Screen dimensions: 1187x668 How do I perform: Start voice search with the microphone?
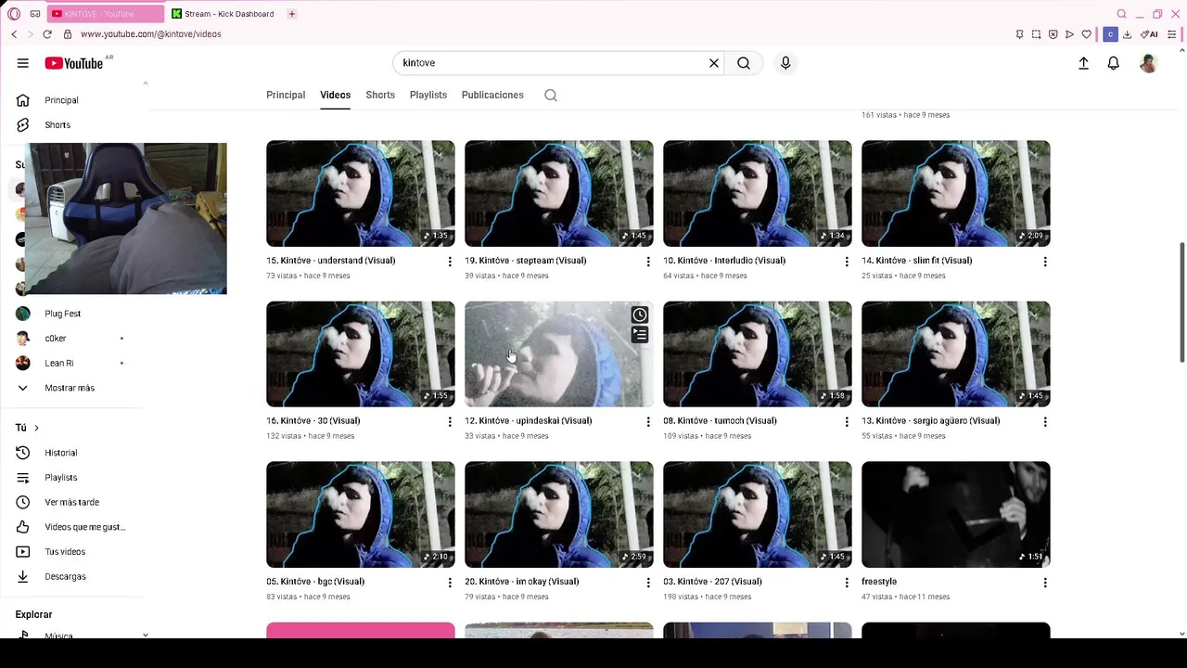click(785, 63)
